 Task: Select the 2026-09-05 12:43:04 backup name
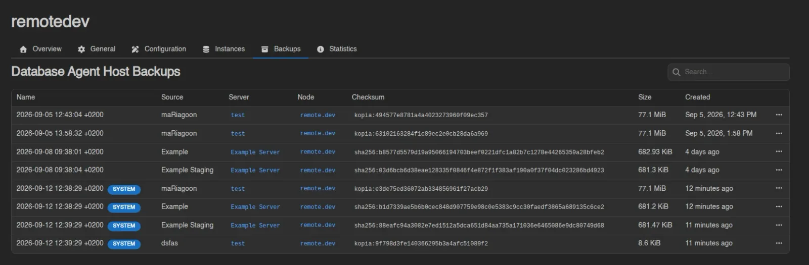coord(60,115)
